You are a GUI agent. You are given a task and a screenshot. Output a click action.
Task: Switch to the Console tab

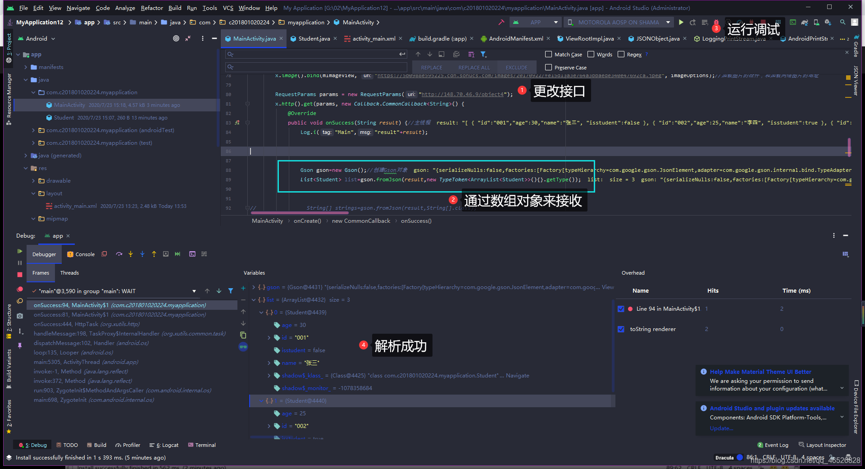(81, 254)
